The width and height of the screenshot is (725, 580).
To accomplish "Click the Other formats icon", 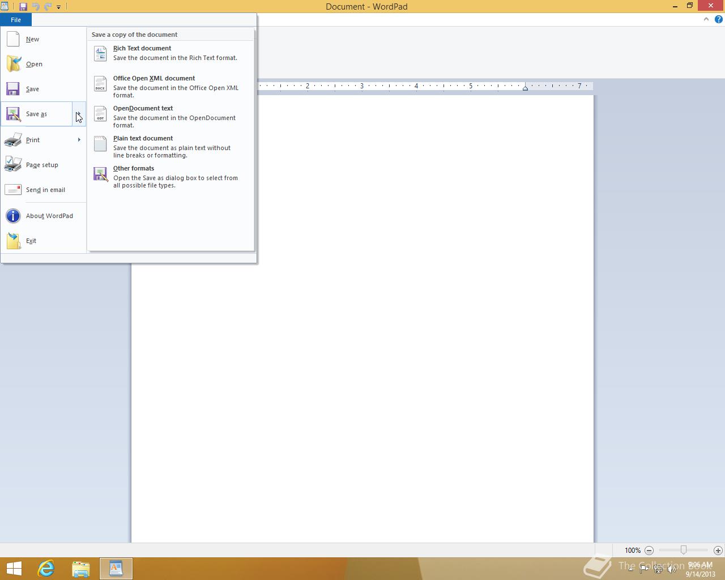I will pos(101,174).
